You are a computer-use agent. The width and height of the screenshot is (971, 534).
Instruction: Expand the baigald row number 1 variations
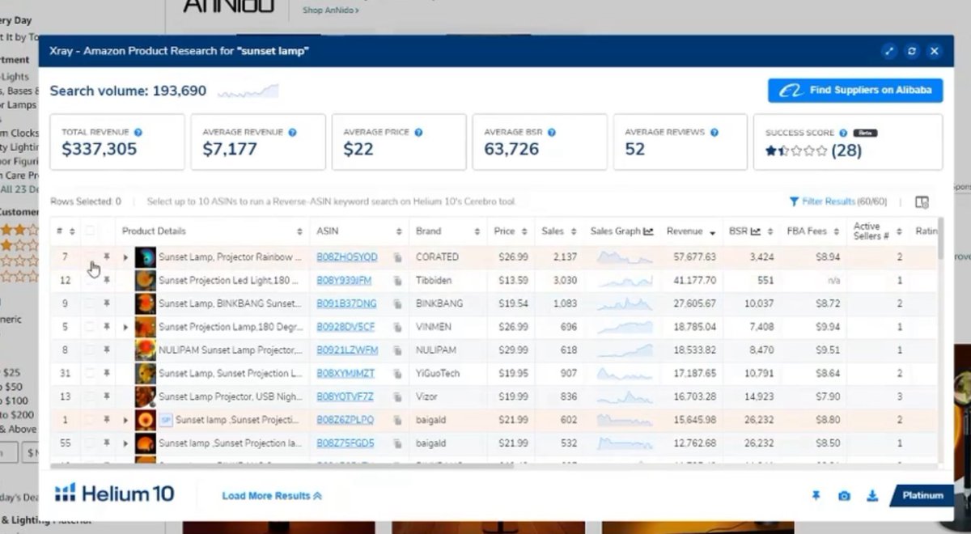point(125,421)
